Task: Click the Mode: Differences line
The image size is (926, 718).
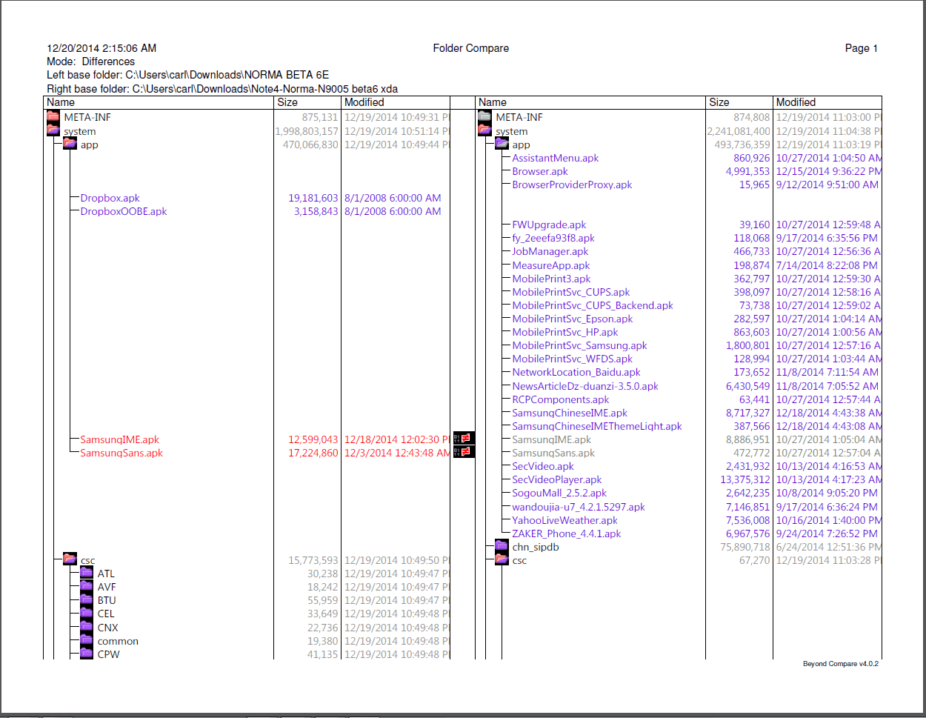Action: (91, 62)
